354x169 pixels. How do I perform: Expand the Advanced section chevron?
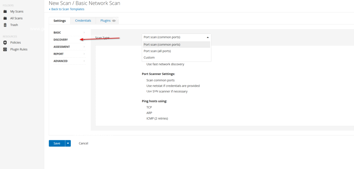84,61
